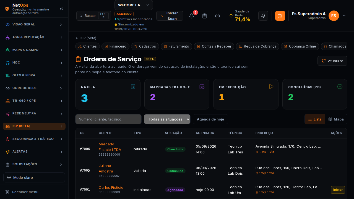Image resolution: width=354 pixels, height=199 pixels.
Task: Open the WFCORE LA... network selector
Action: pyautogui.click(x=134, y=5)
